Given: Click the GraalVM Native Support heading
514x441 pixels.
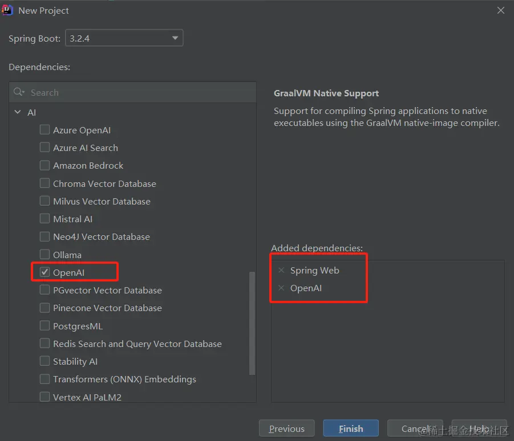Looking at the screenshot, I should [x=326, y=93].
